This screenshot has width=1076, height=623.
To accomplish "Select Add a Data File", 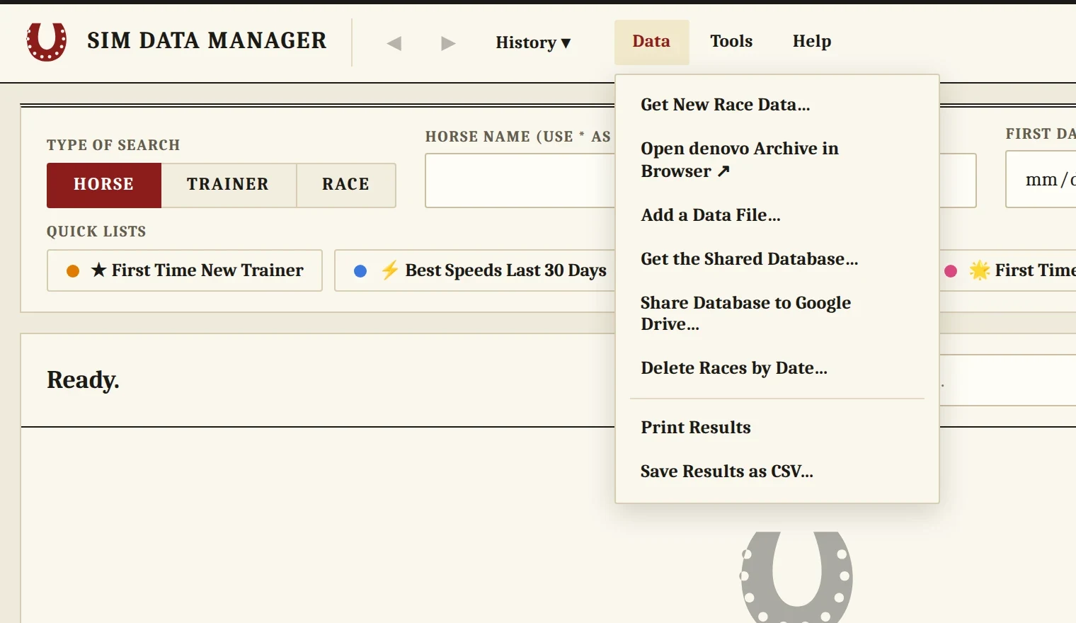I will pos(777,215).
